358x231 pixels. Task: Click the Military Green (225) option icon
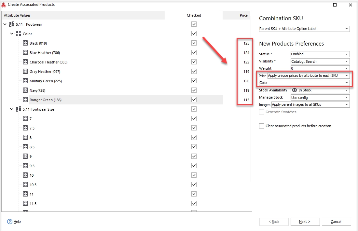point(25,81)
